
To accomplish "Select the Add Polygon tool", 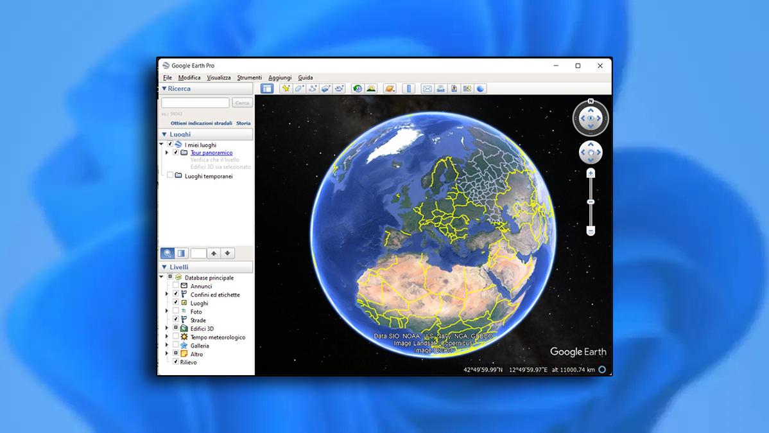I will coord(299,89).
